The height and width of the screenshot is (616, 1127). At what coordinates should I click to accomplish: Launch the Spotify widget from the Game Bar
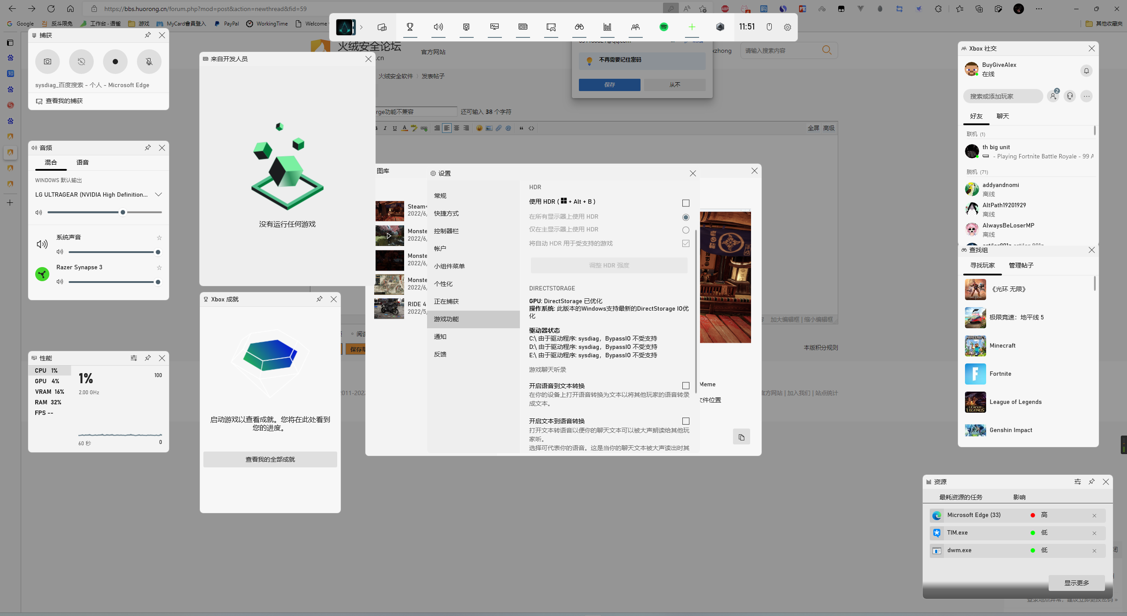click(x=664, y=27)
